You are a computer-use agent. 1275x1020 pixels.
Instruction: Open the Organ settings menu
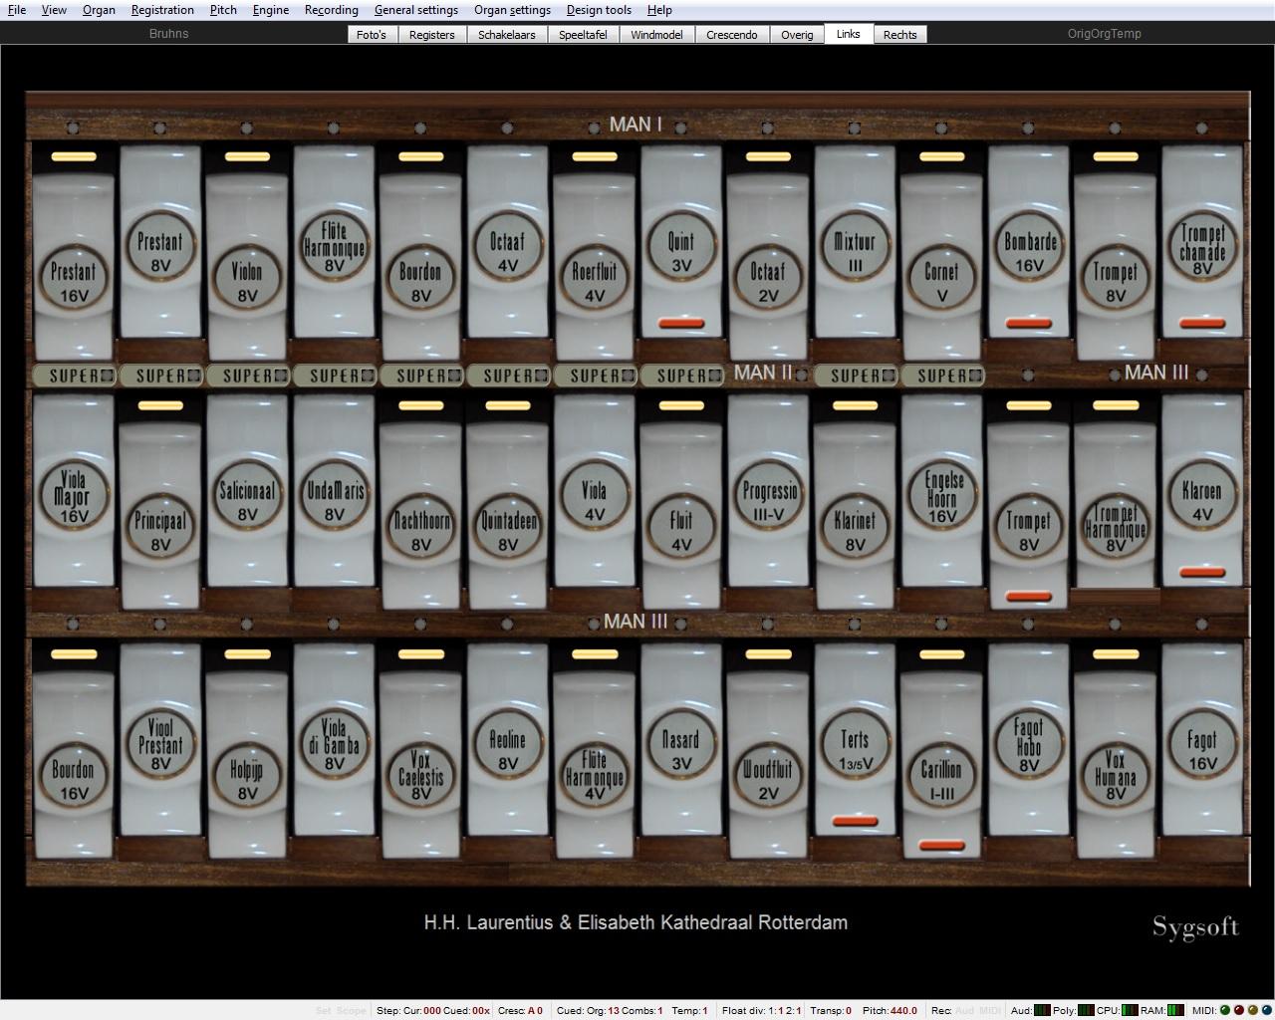click(x=512, y=10)
